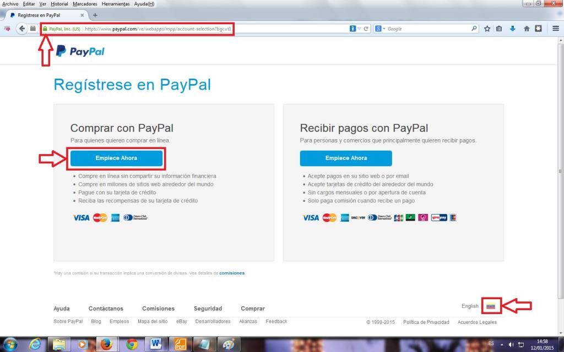
Task: Open the bookmarks list icon
Action: point(499,29)
